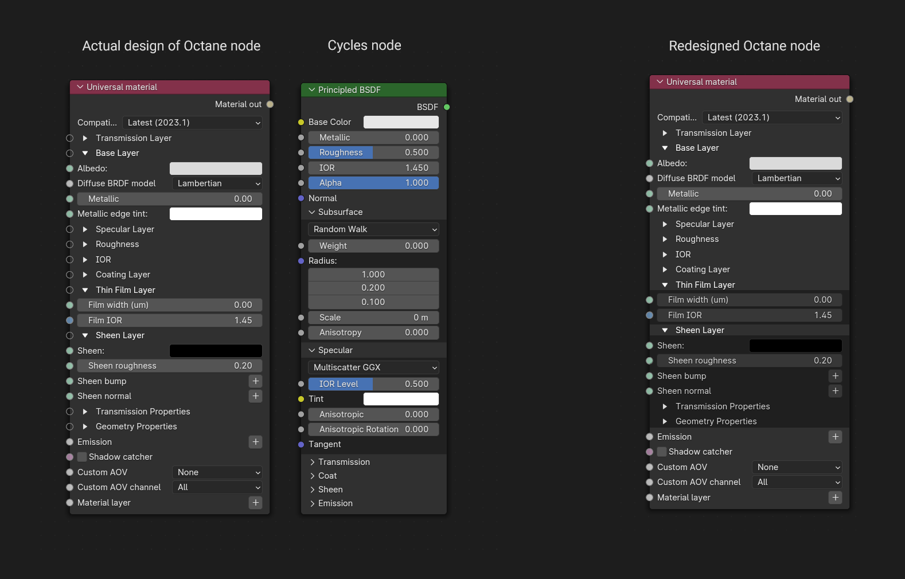Screen dimensions: 905x579
Task: Click the subsurface Scale field showing 0 m
Action: click(374, 318)
